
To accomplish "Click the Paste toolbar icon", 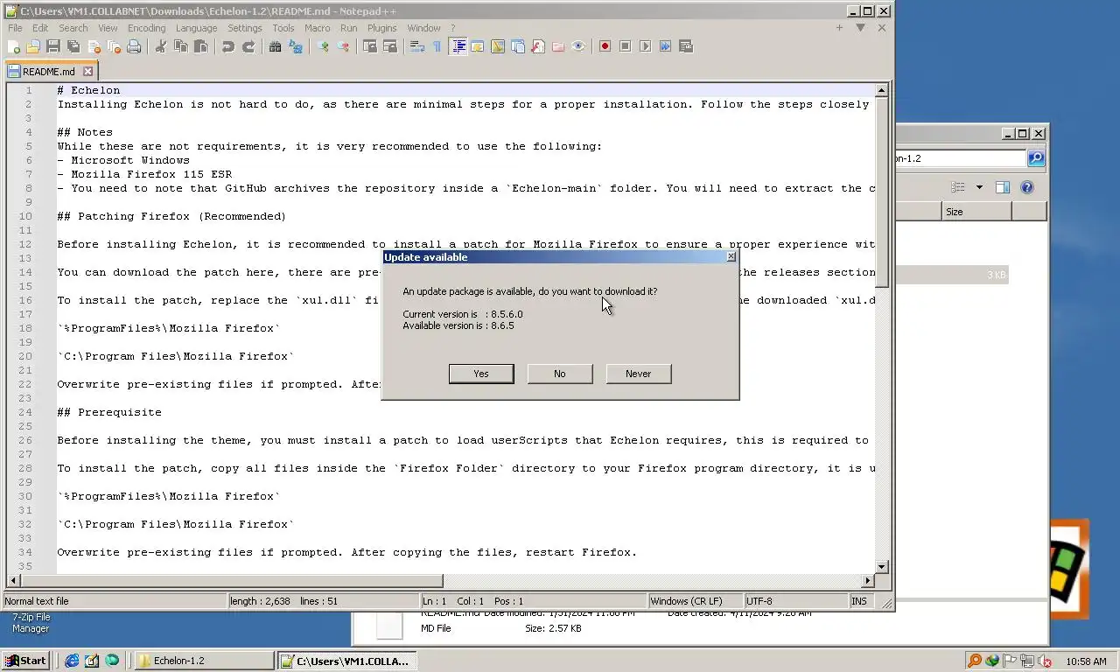I will 201,46.
